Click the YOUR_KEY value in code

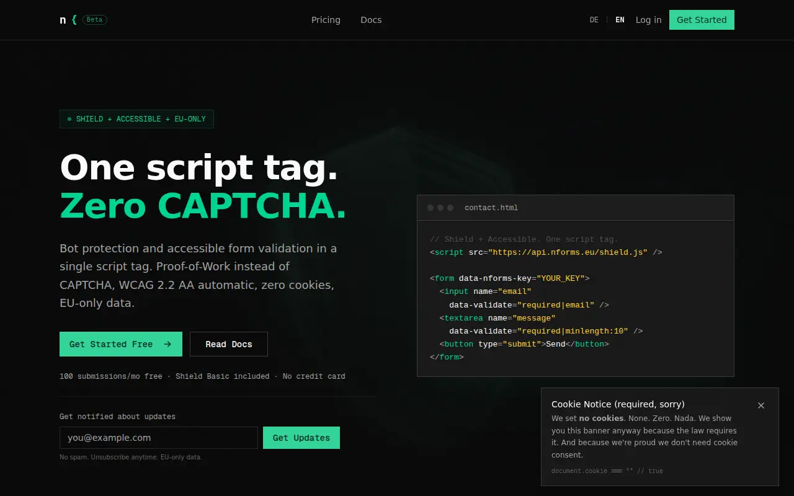pyautogui.click(x=561, y=278)
